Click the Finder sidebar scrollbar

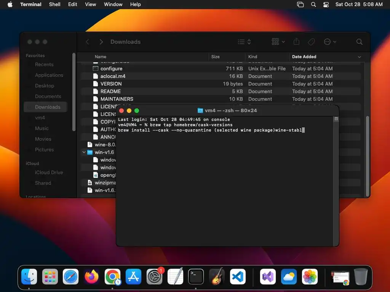pos(74,92)
